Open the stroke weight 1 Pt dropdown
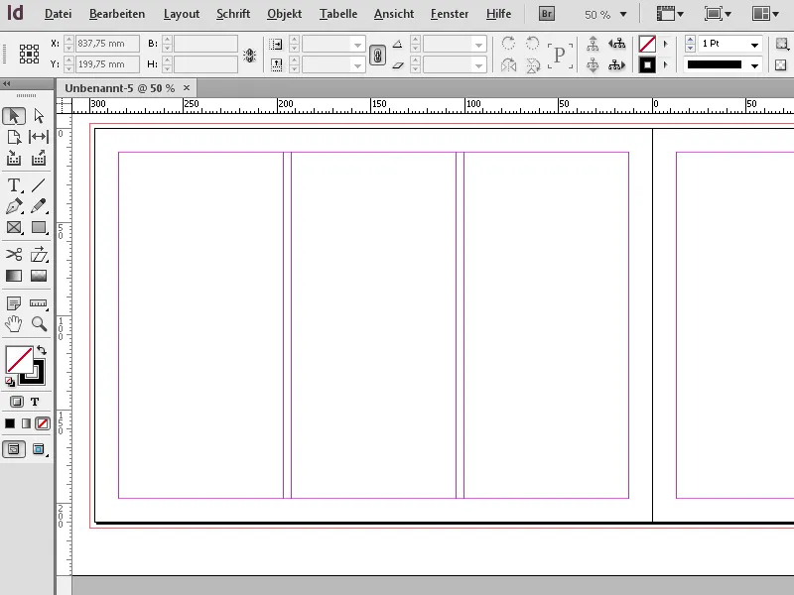Image resolution: width=794 pixels, height=595 pixels. [754, 45]
